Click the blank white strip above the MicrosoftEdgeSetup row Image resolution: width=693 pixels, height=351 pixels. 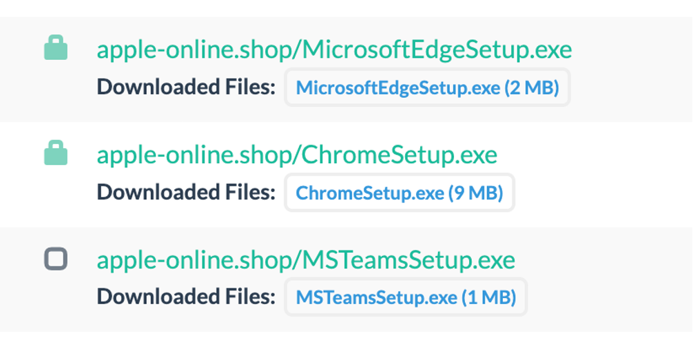click(x=344, y=8)
